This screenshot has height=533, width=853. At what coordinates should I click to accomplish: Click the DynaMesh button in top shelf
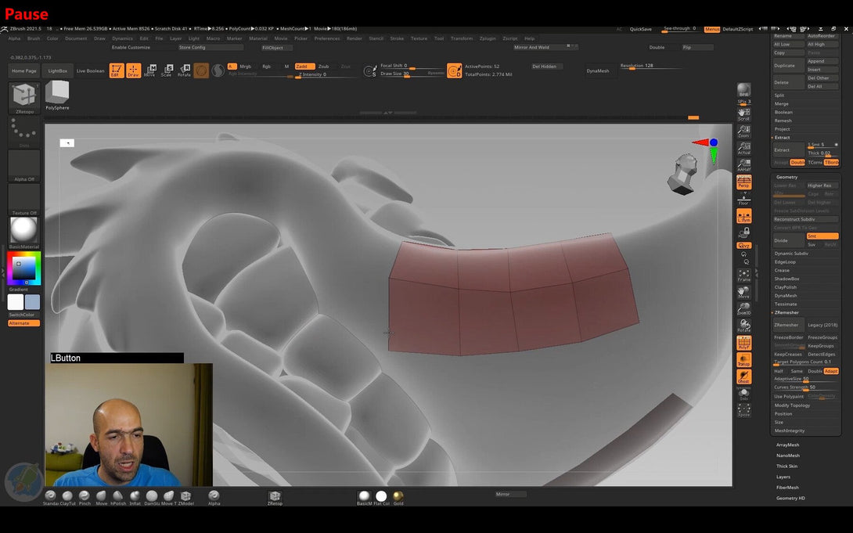tap(598, 70)
